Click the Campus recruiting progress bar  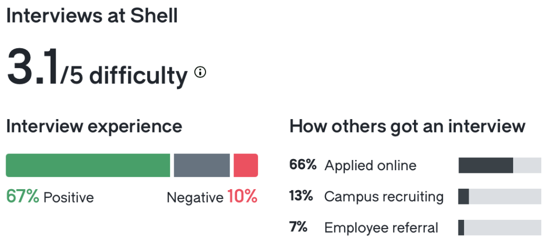click(x=499, y=196)
